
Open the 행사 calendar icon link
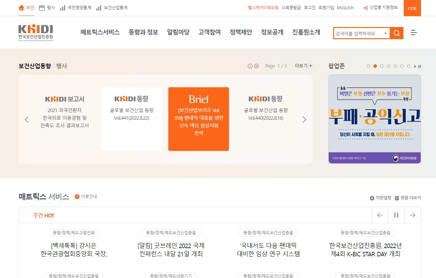click(42, 8)
